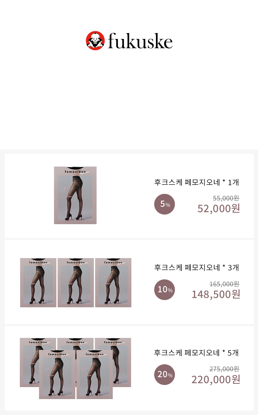This screenshot has height=415, width=258.
Task: Click the 20% discount badge
Action: [164, 374]
